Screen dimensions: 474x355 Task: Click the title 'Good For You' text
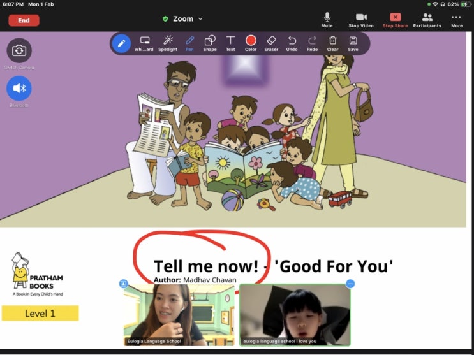tap(334, 266)
